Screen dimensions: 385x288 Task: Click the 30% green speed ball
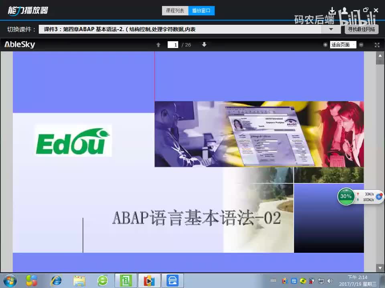coord(346,196)
